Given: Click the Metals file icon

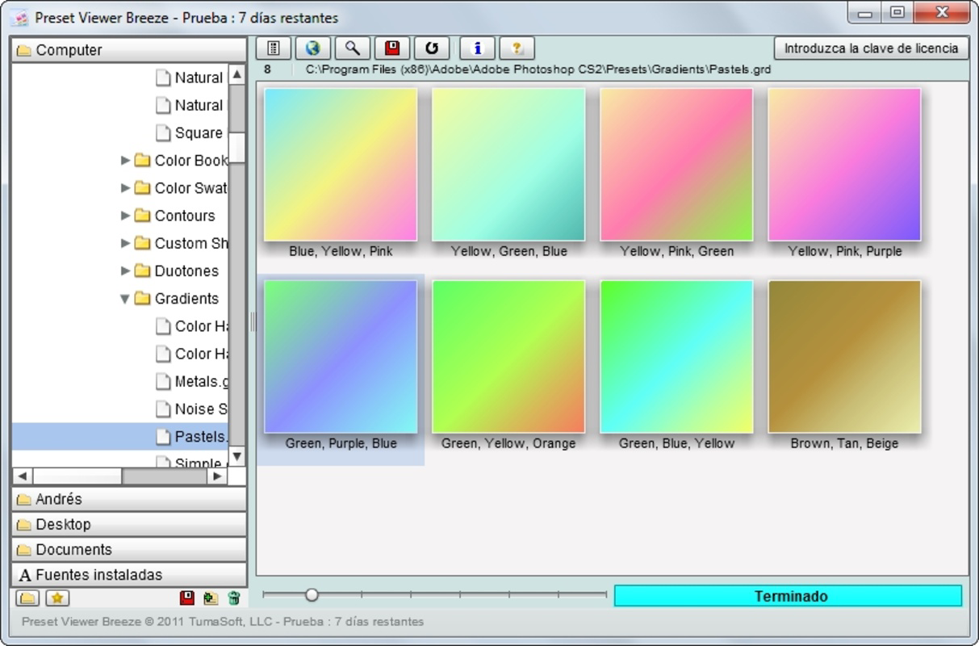Looking at the screenshot, I should tap(163, 381).
